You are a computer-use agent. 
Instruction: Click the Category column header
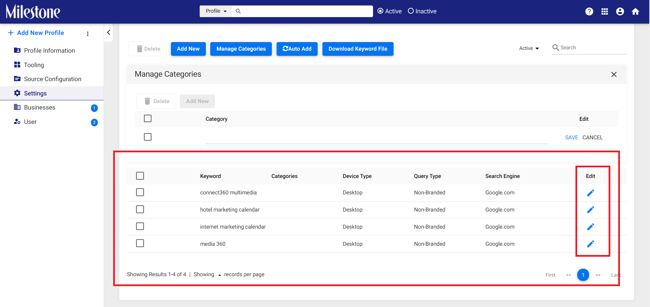[216, 119]
